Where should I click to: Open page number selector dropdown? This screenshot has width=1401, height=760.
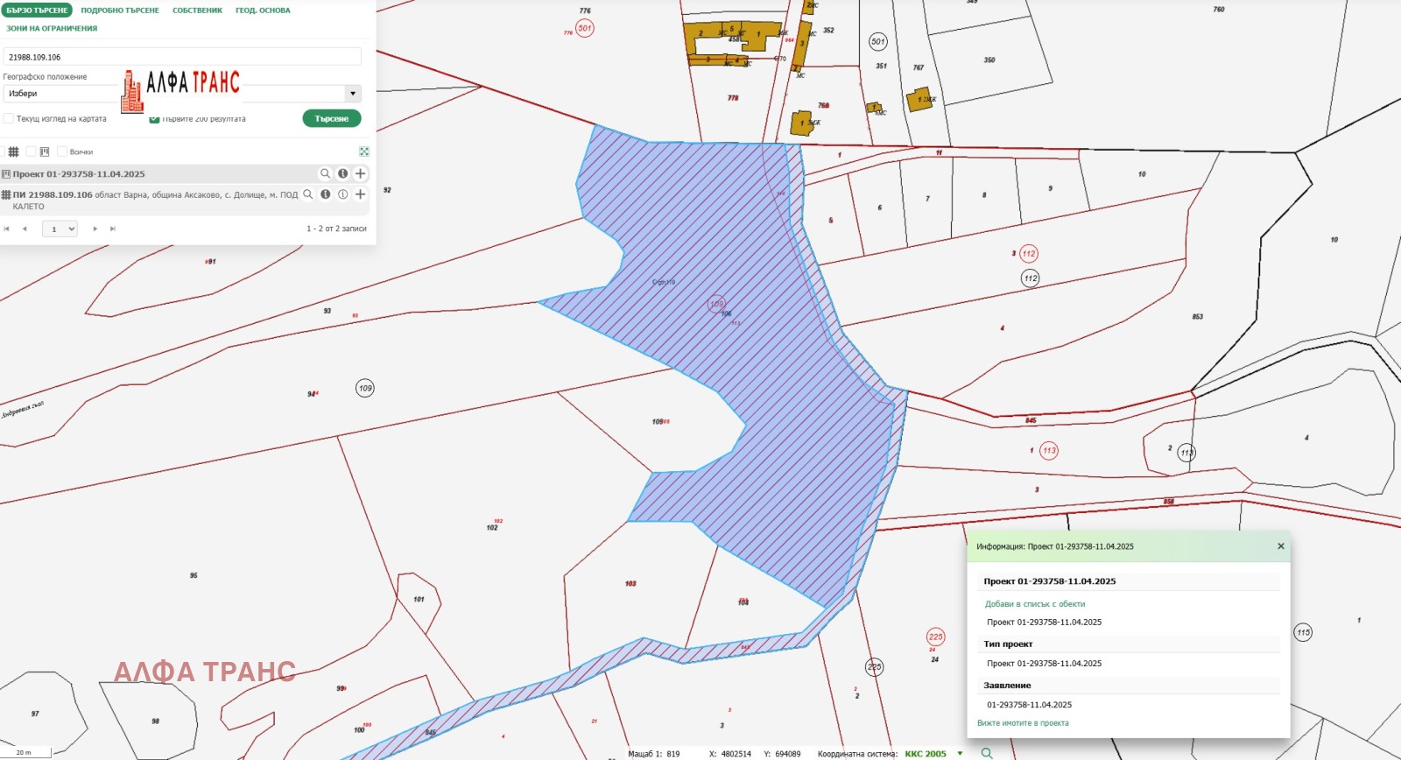(x=60, y=229)
